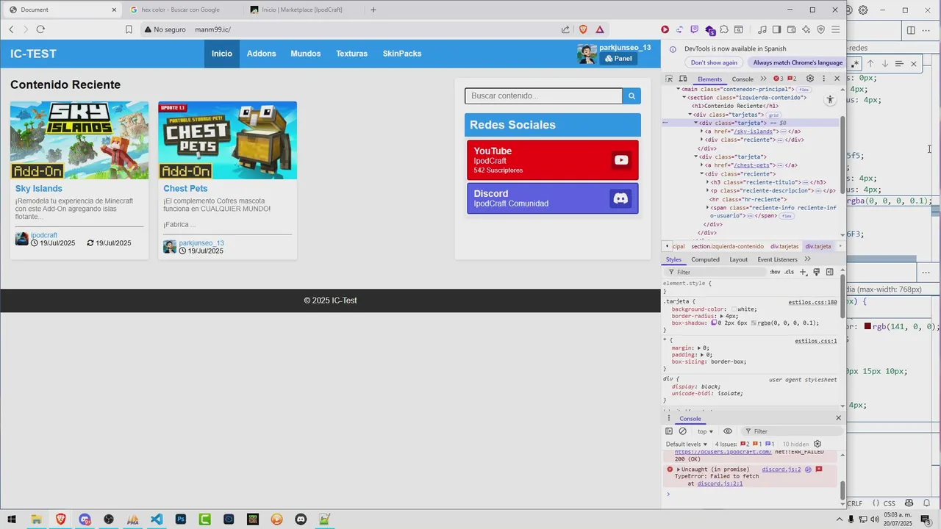
Task: Expand border-radius shorthand triangle in .tarjeta rule
Action: coord(721,316)
